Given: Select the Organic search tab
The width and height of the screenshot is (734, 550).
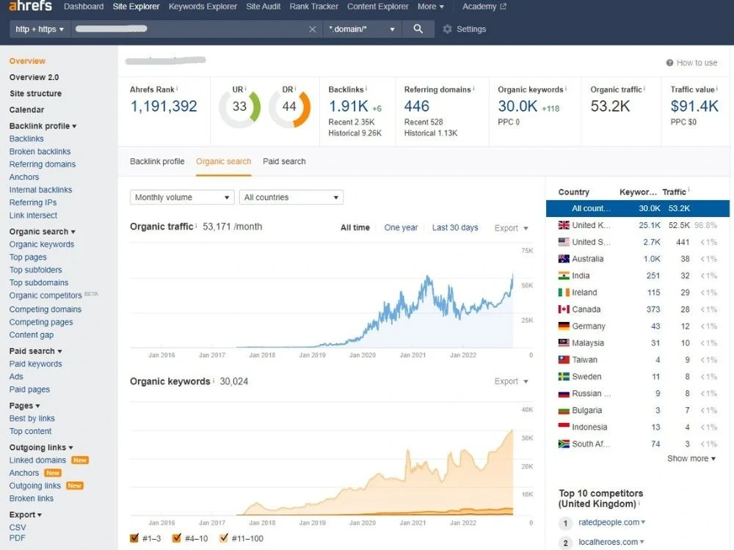Looking at the screenshot, I should point(223,161).
